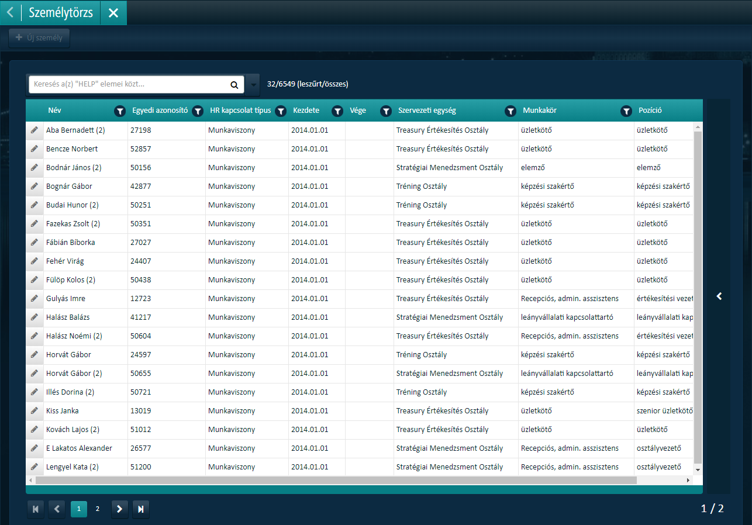Click the 32/6549 filtered count label
This screenshot has width=752, height=525.
coord(308,84)
